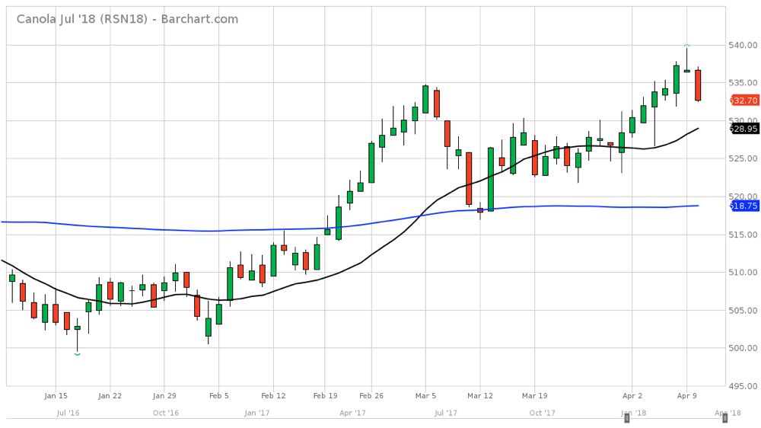The image size is (761, 428).
Task: Jump to Jul '16 on the range navigator
Action: 68,413
